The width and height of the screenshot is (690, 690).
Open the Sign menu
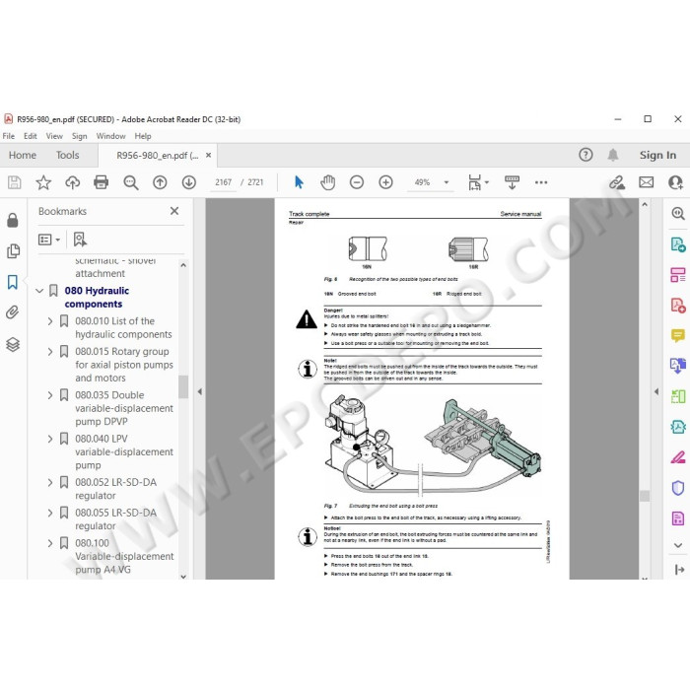(x=79, y=136)
